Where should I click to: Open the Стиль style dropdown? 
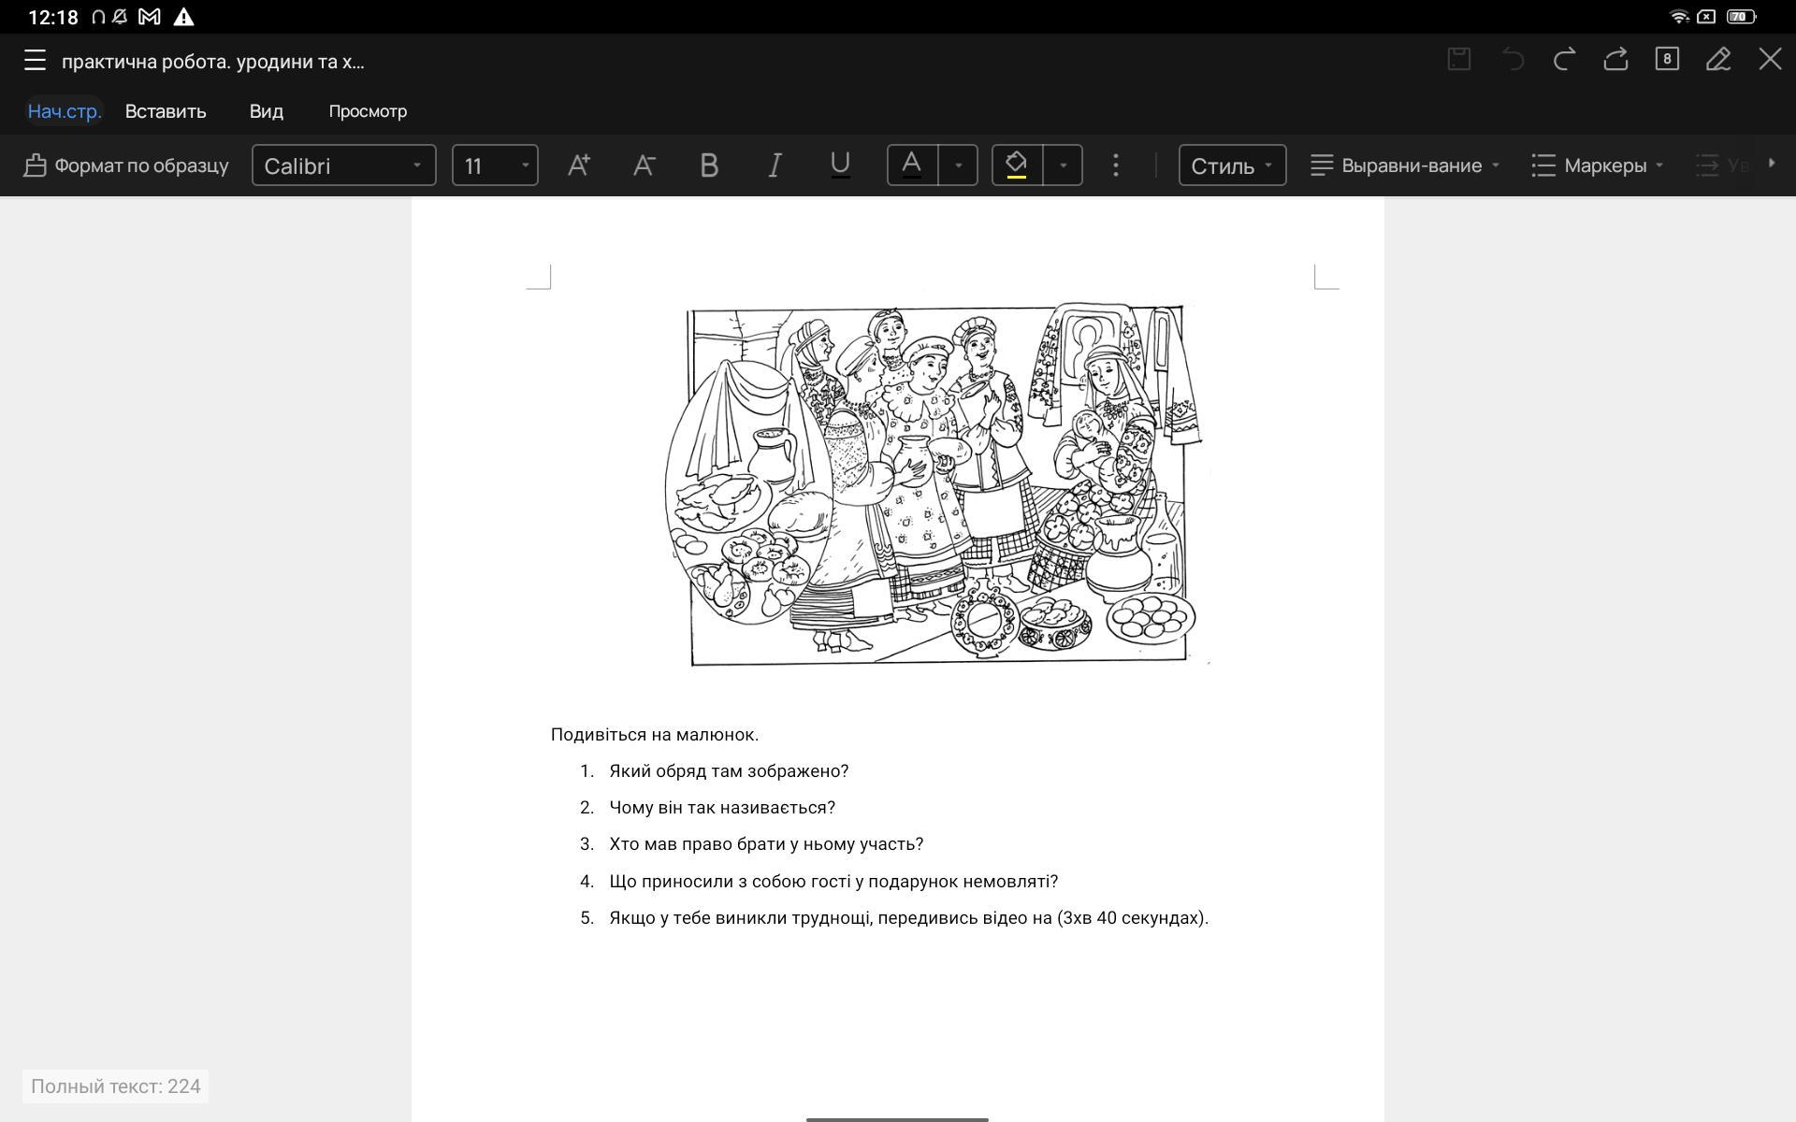click(1231, 165)
